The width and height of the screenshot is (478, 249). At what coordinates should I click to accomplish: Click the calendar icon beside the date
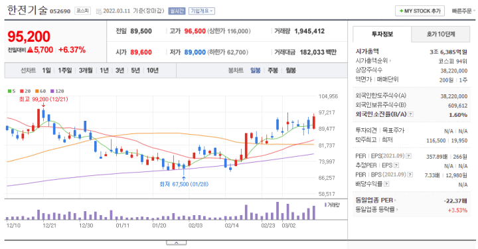(99, 11)
